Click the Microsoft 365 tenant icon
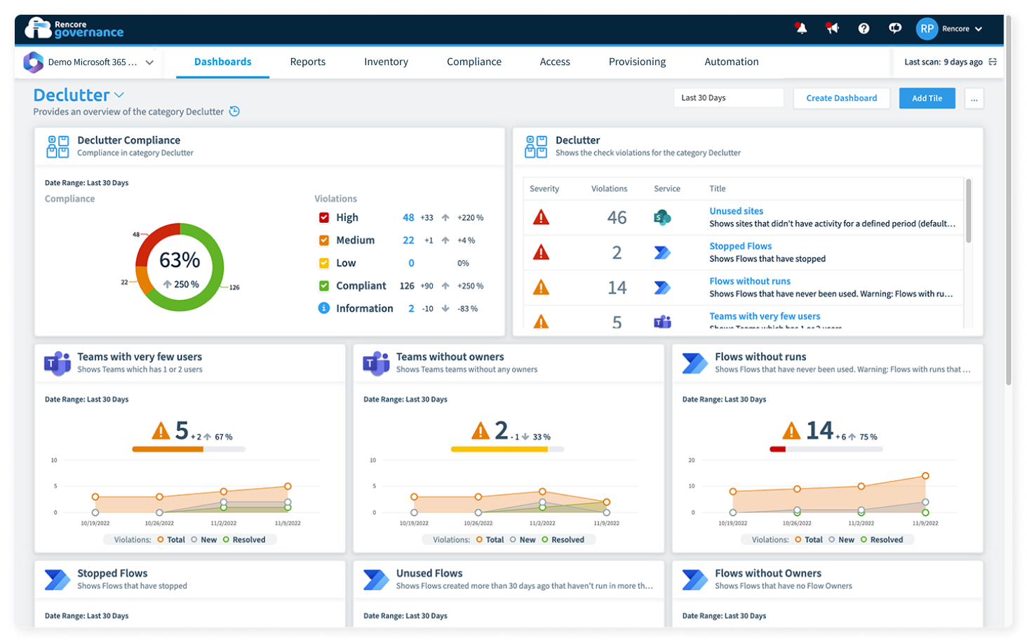 tap(33, 62)
